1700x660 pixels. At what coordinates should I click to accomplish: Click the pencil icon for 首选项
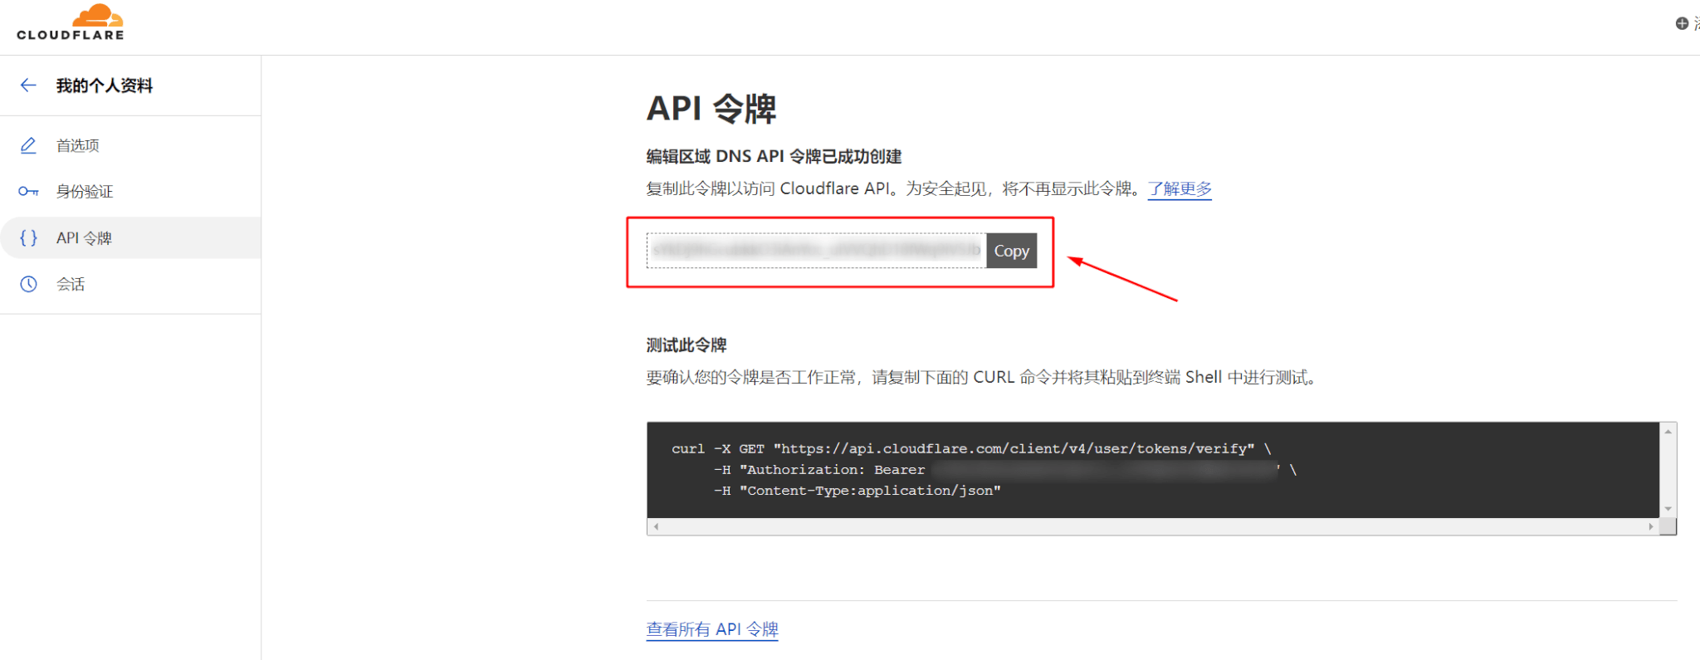[28, 145]
